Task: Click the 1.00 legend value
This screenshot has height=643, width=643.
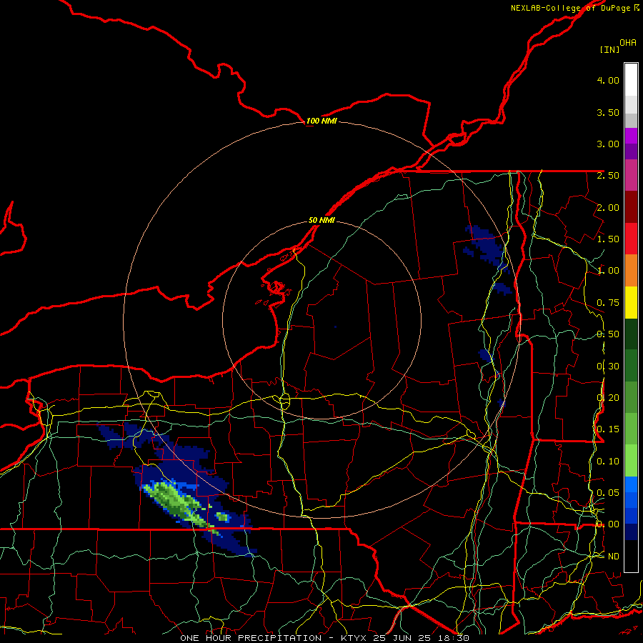Action: [608, 271]
